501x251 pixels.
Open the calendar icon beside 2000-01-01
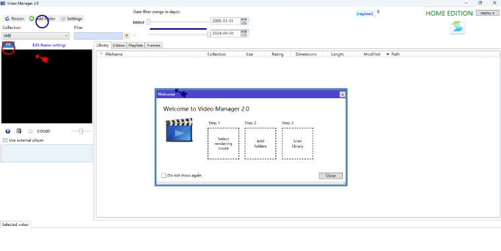tap(244, 21)
